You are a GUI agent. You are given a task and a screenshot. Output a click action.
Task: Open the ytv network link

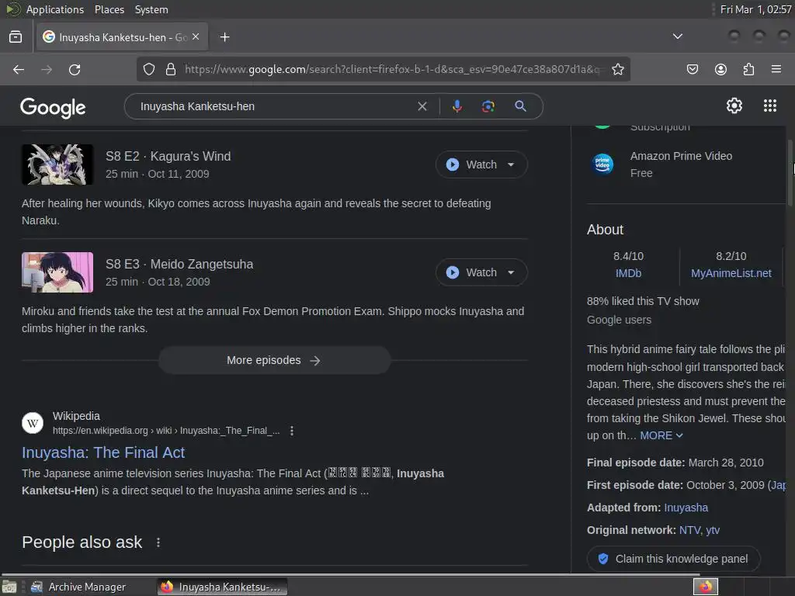713,530
